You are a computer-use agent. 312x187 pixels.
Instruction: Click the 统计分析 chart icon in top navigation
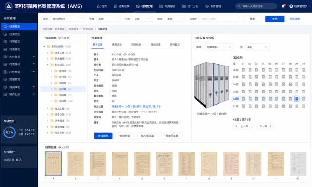[x=184, y=6]
